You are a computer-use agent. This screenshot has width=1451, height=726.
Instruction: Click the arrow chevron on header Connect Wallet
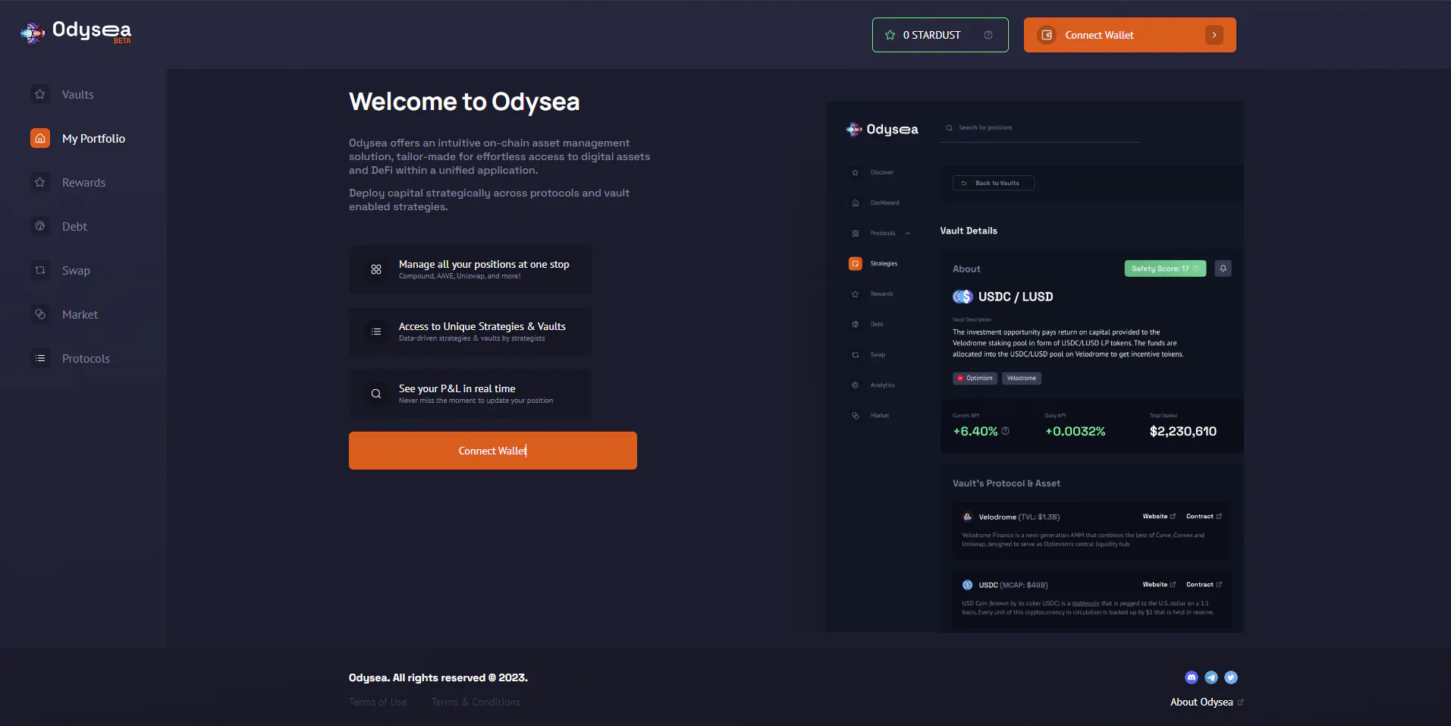pos(1214,35)
